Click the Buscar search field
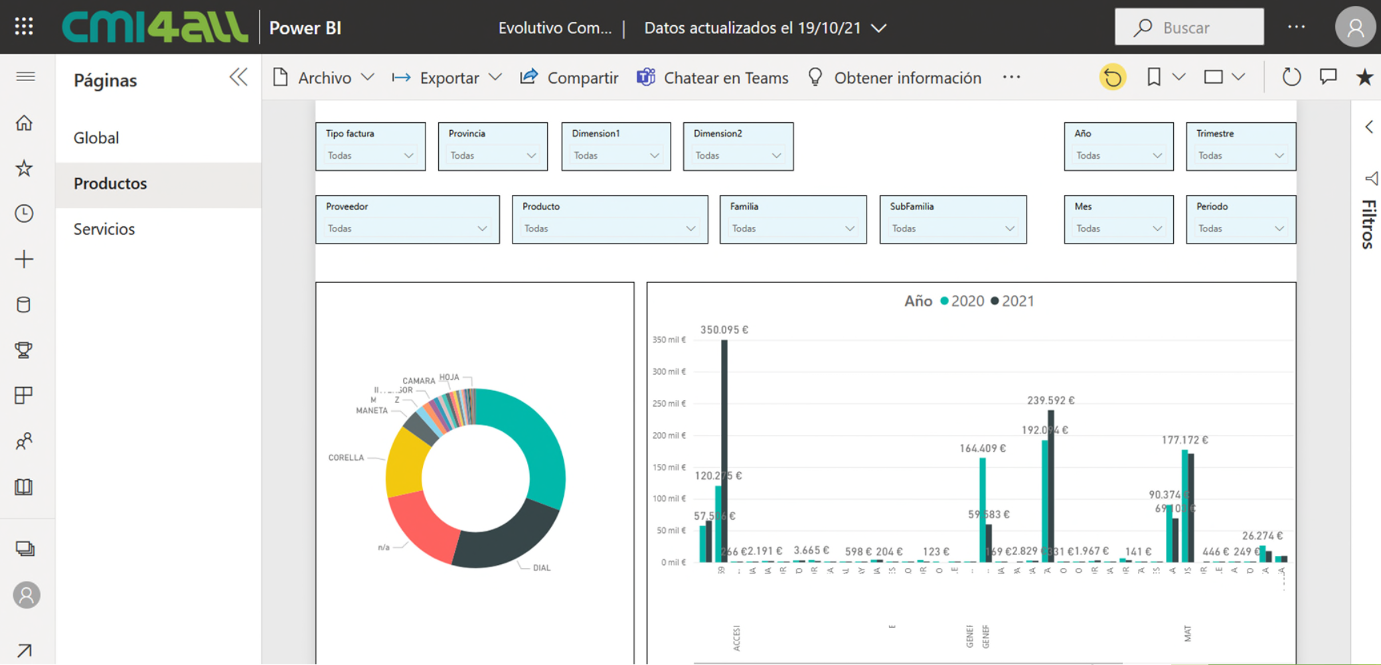Image resolution: width=1381 pixels, height=665 pixels. (1188, 27)
